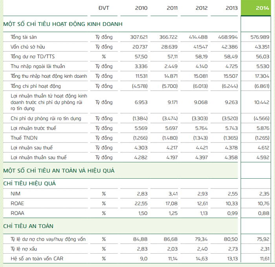Click the 'CHỈ TIÊU HIỆU QUẢ' section heading
This screenshot has width=275, height=267.
pyautogui.click(x=29, y=183)
